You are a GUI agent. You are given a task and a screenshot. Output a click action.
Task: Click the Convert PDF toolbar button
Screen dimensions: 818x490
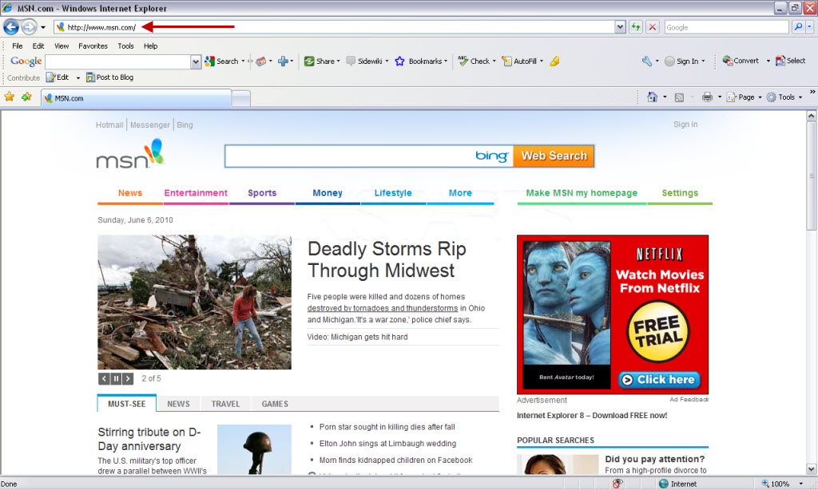pyautogui.click(x=741, y=61)
